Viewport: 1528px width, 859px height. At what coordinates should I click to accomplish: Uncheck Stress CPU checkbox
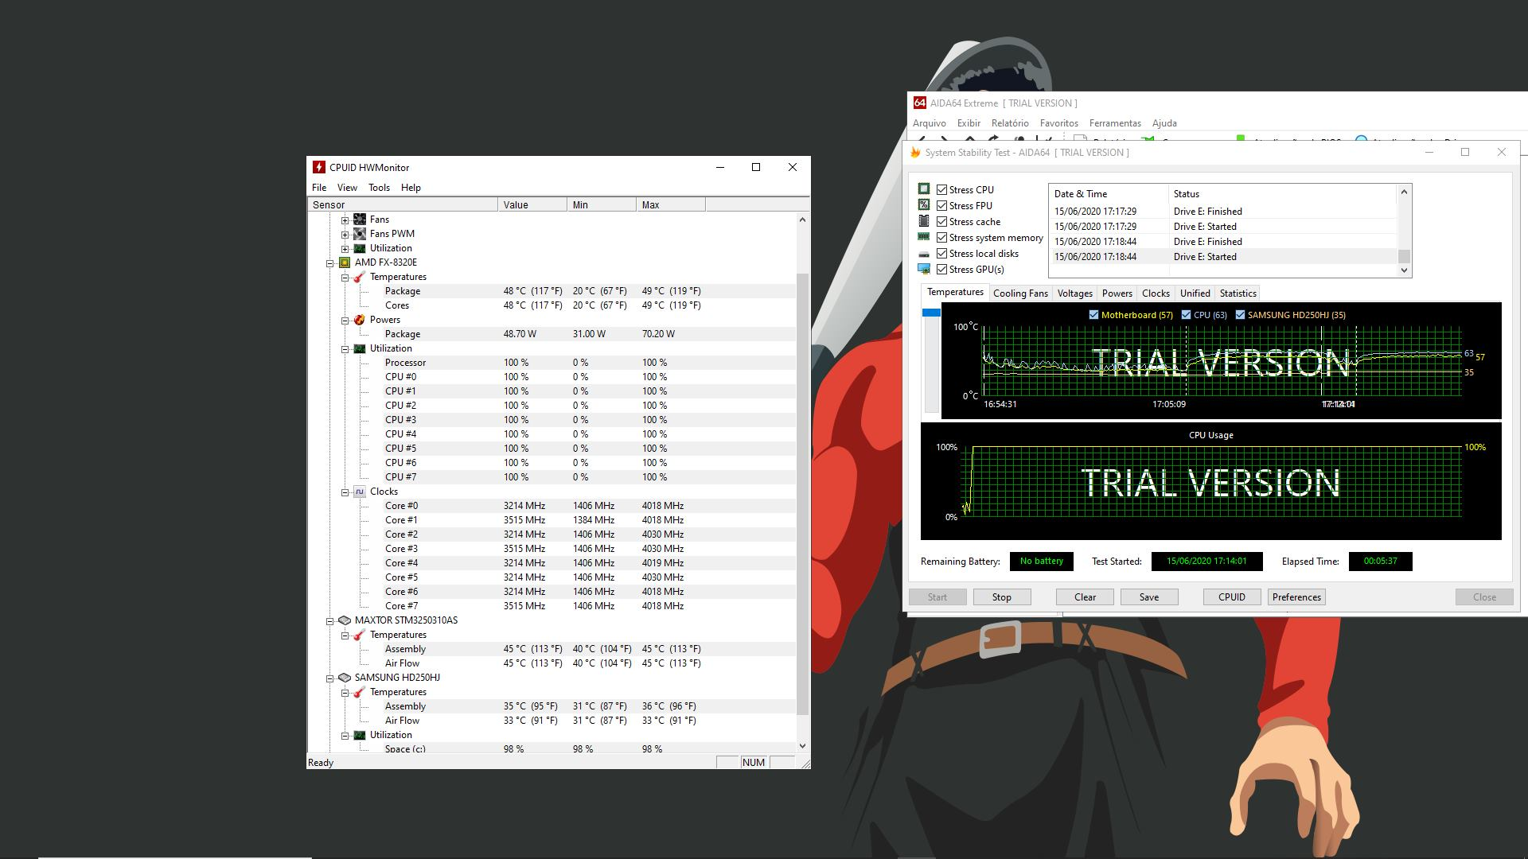point(942,190)
